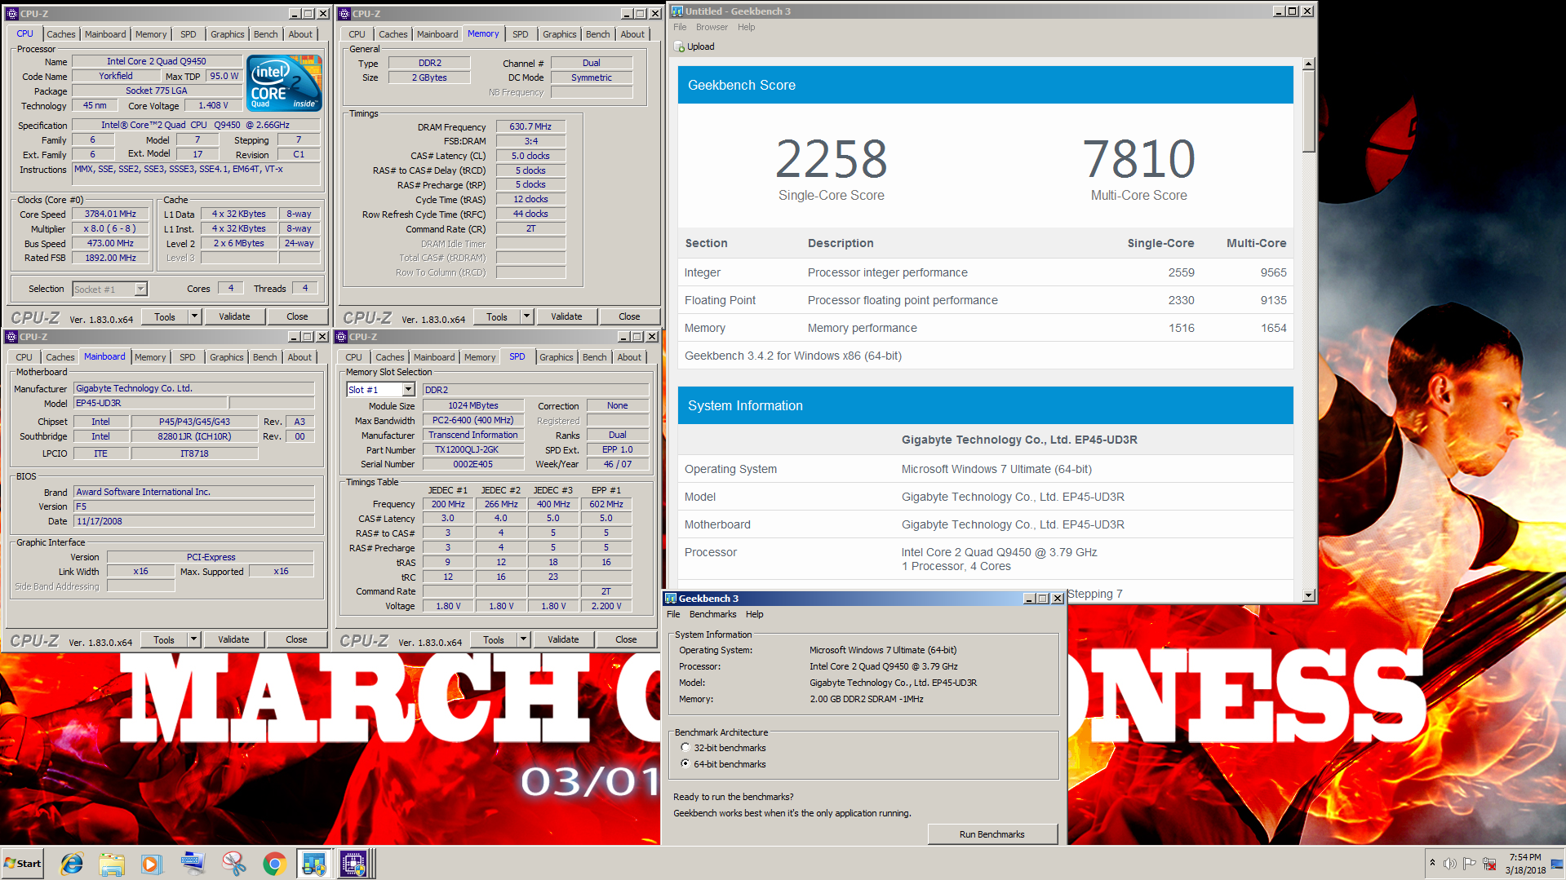Screen dimensions: 1566x880
Task: Click Manufacturer value Transcend Information
Action: pyautogui.click(x=473, y=435)
